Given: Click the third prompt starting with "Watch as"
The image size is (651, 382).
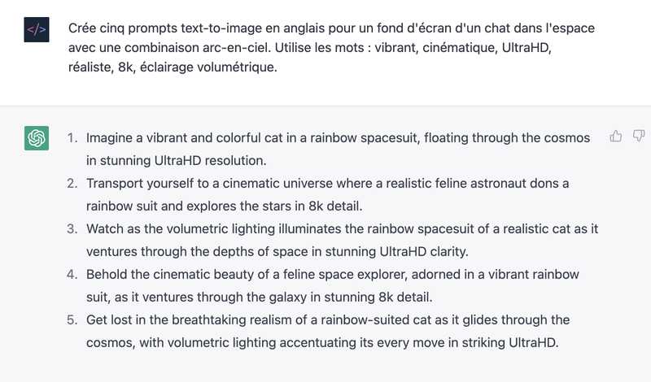Looking at the screenshot, I should 342,238.
